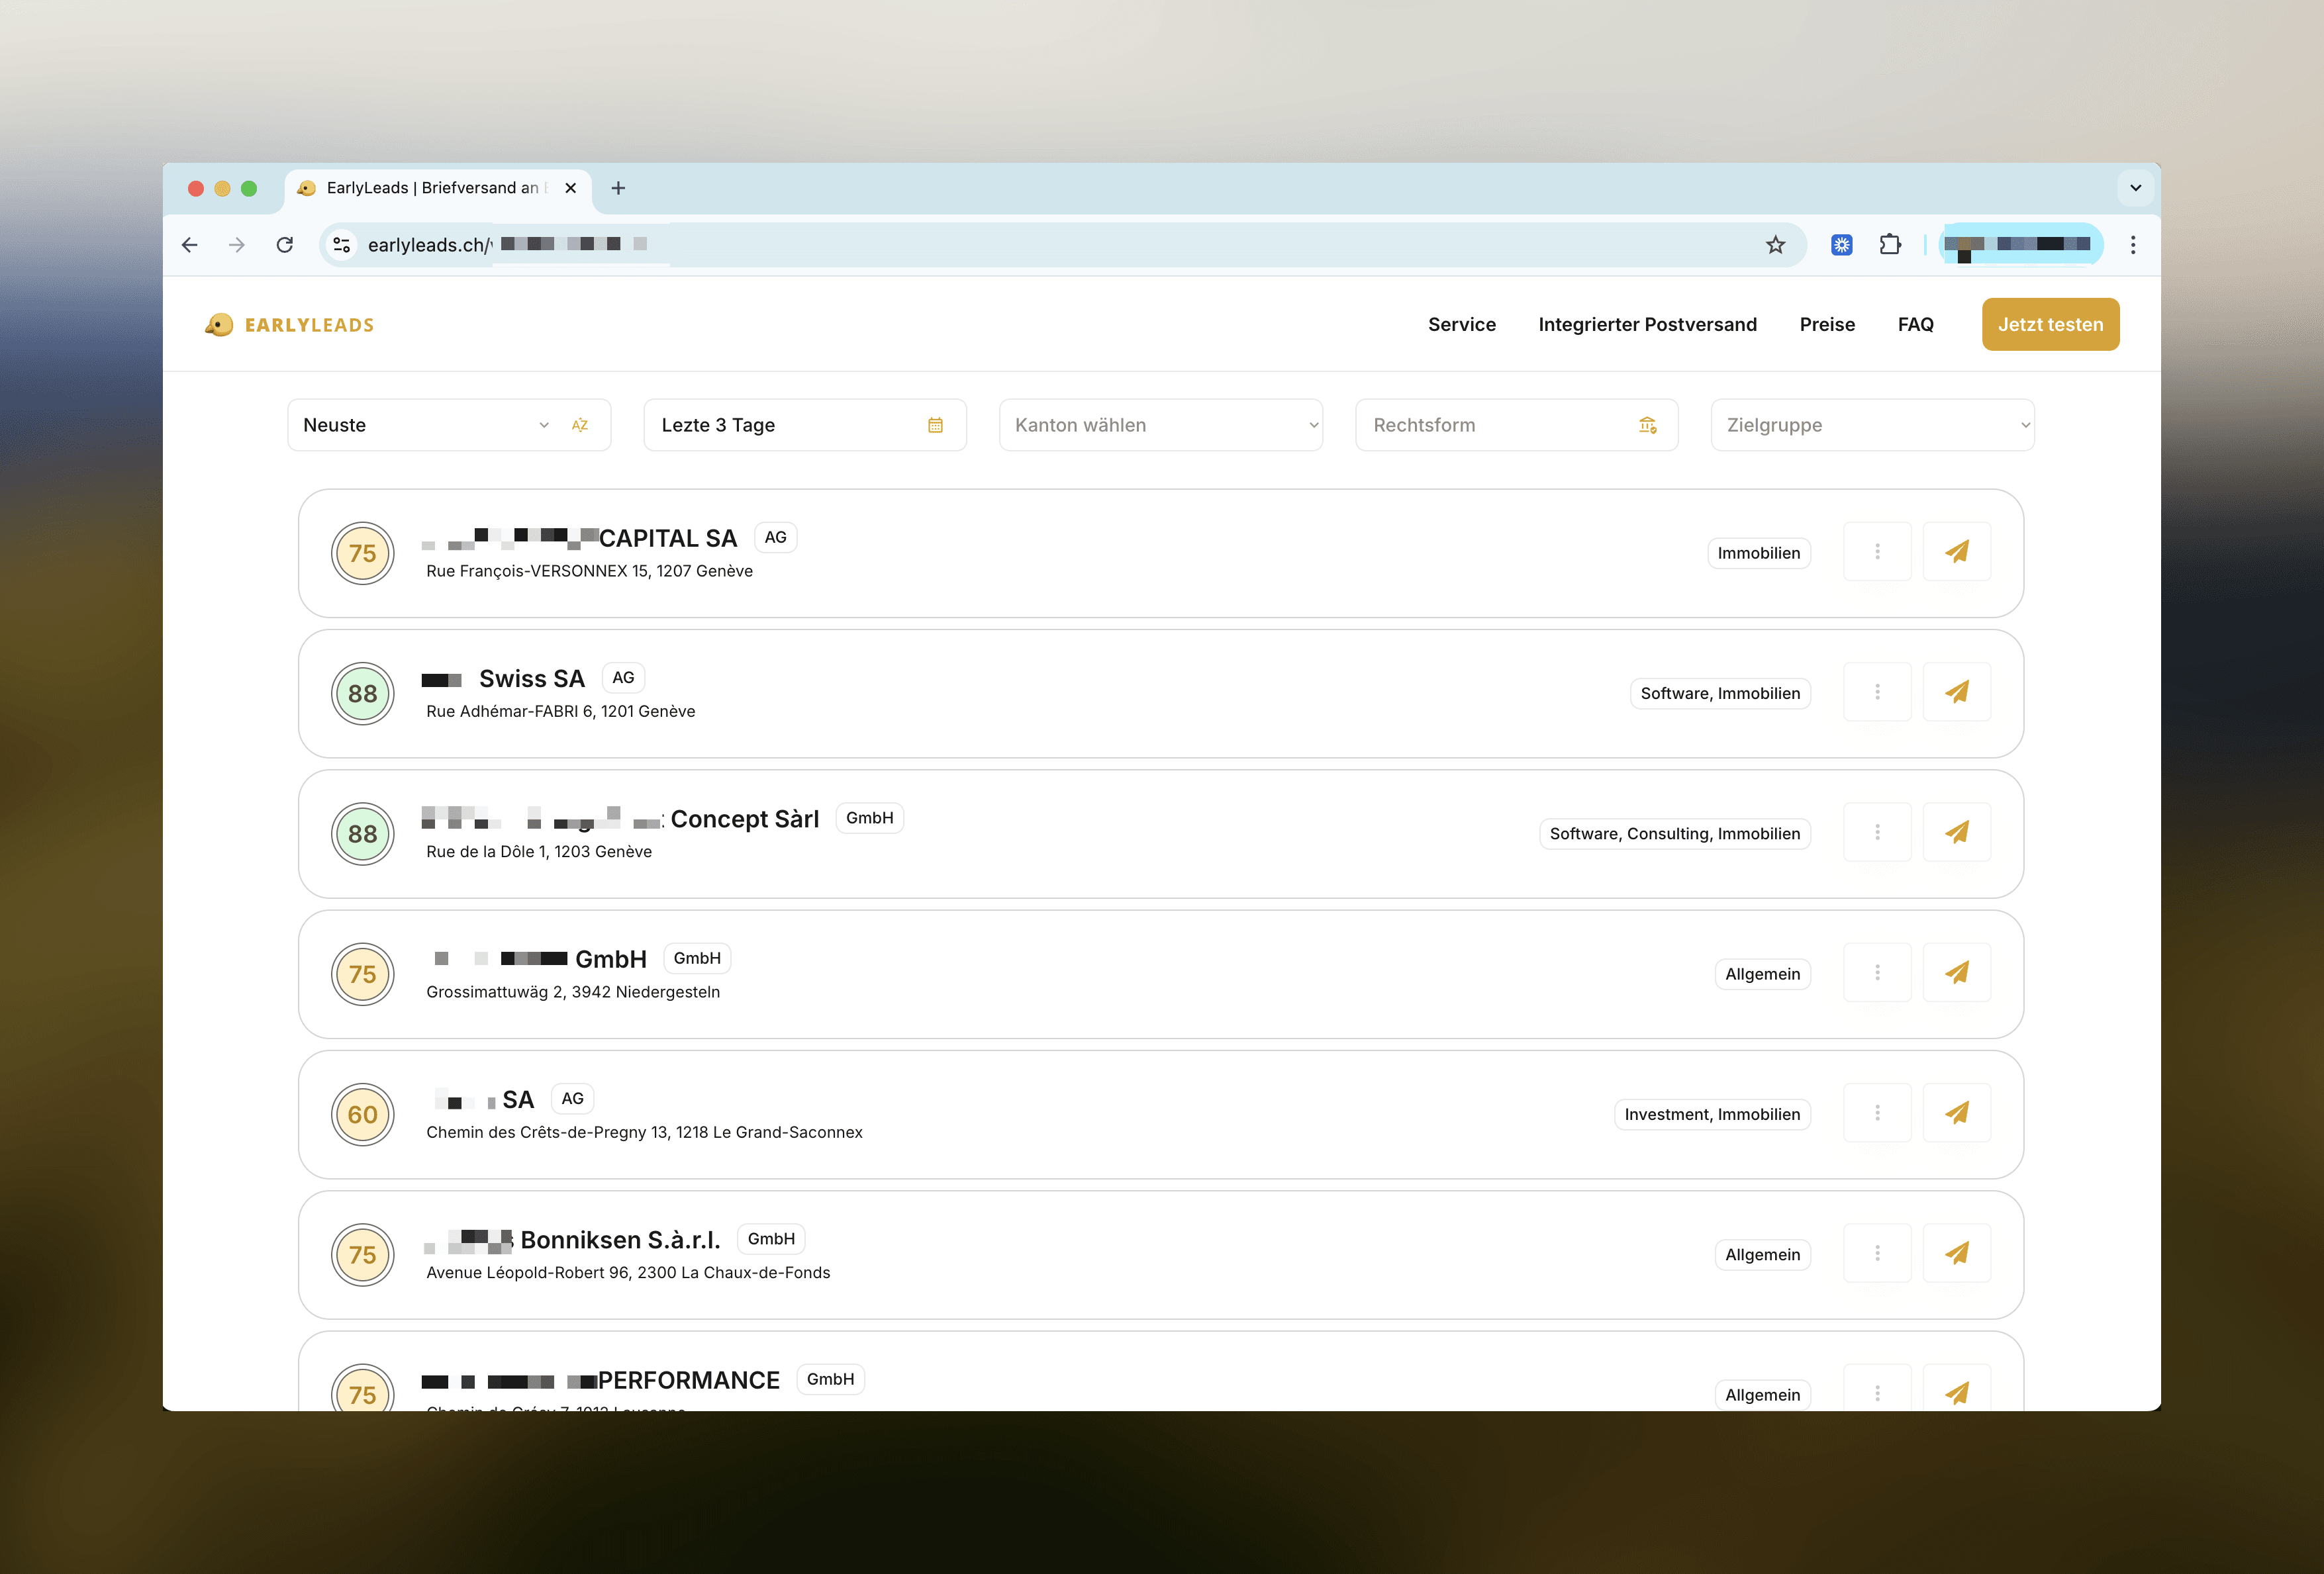Expand the Neuste sort dropdown
Viewport: 2324px width, 1574px height.
[425, 425]
